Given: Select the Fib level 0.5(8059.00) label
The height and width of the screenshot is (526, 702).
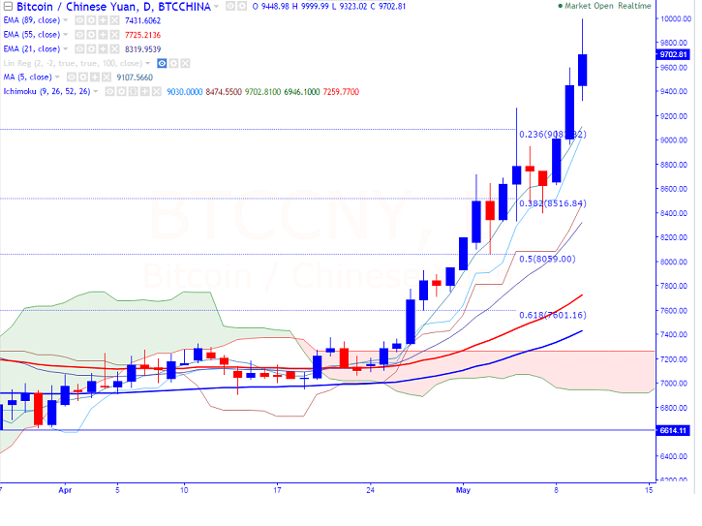Looking at the screenshot, I should pos(547,259).
